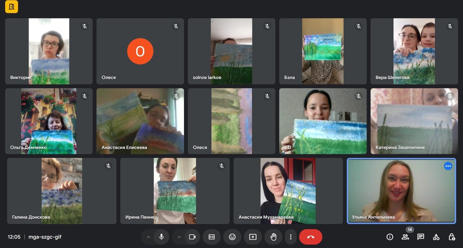Click the name label Анастасия Мухамадеева
Screen dimensions: 463x248
(266, 217)
